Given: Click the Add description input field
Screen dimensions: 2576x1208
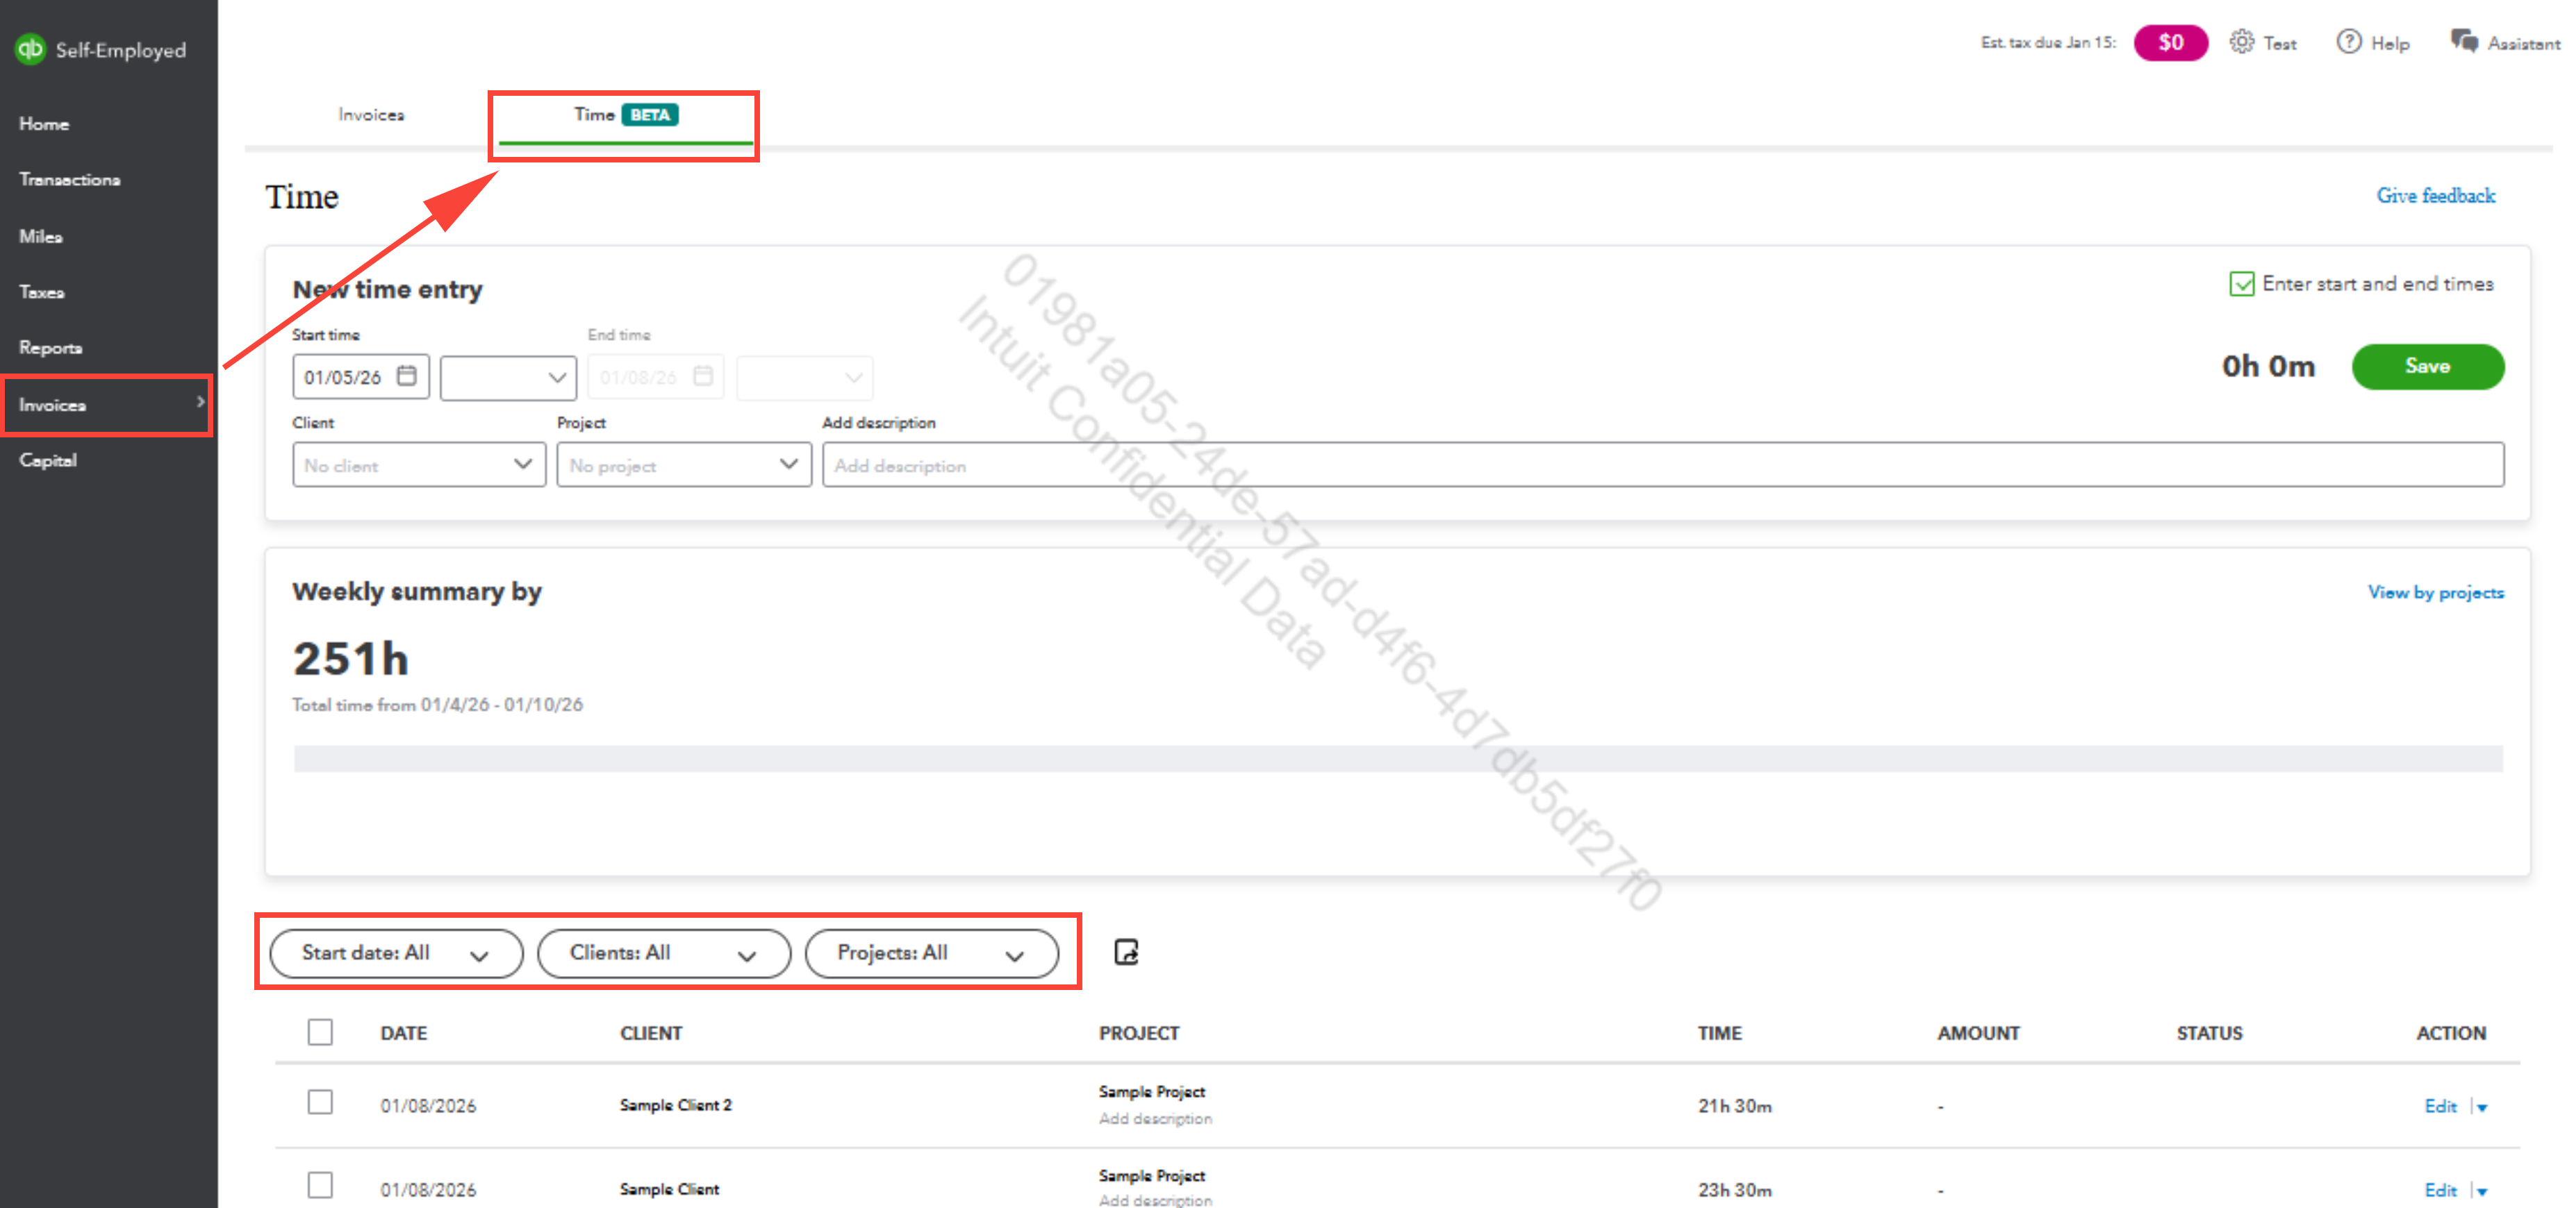Looking at the screenshot, I should point(1662,466).
